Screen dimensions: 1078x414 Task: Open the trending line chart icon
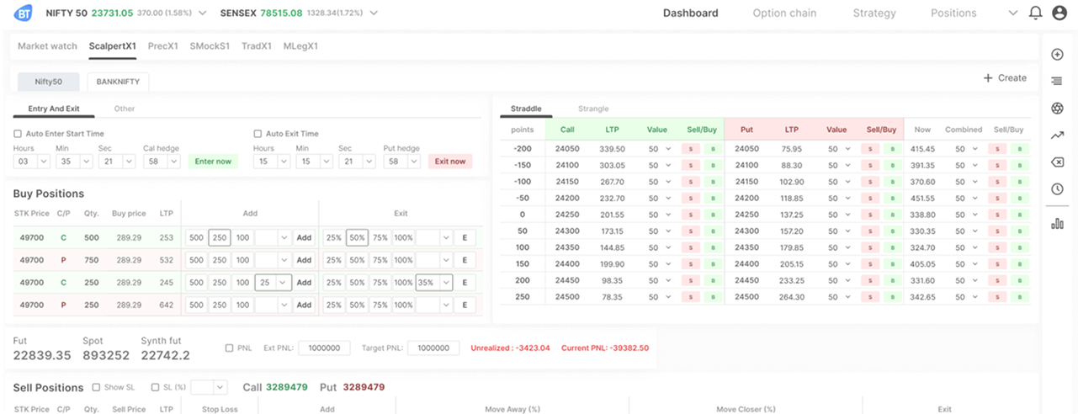pos(1057,135)
